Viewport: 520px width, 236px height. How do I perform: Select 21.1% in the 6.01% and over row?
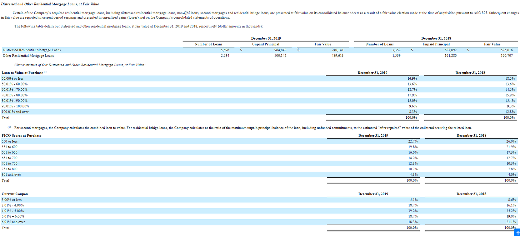511,222
